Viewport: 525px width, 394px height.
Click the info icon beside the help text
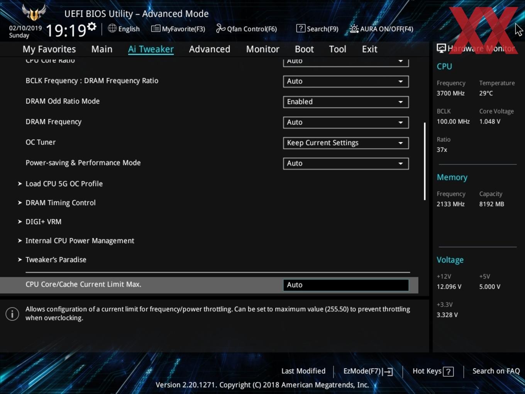(12, 314)
